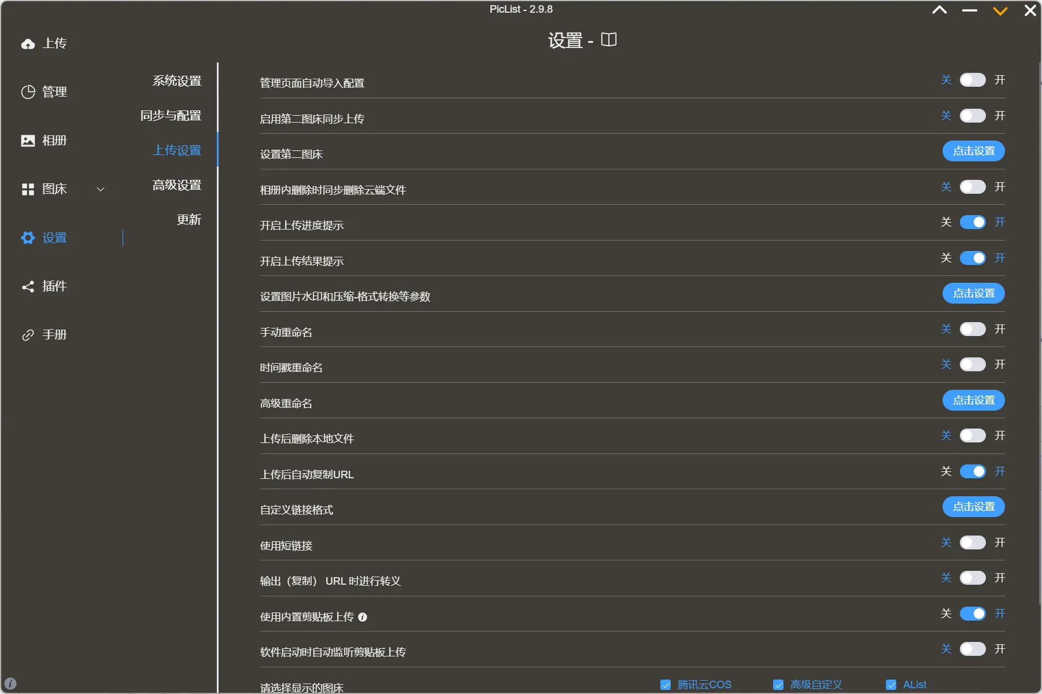Screen dimensions: 1042x694
Task: Click the orange down chevron in title bar
Action: tap(1000, 11)
